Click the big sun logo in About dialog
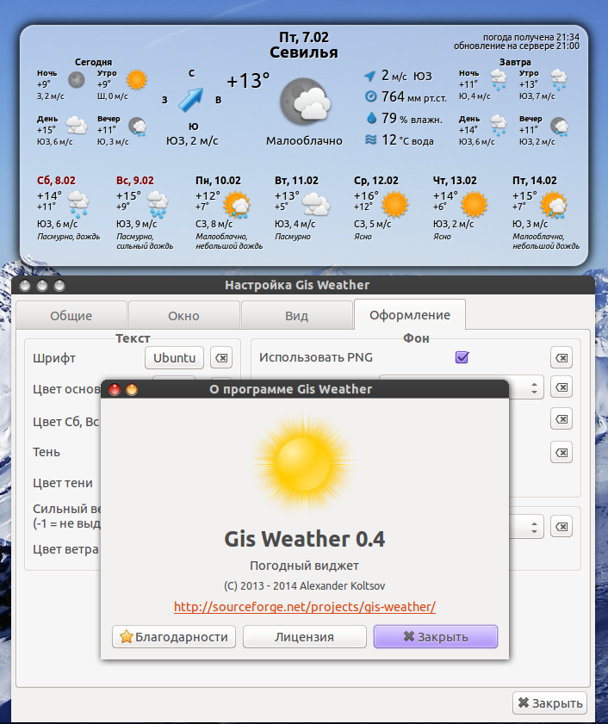Viewport: 608px width, 724px height. click(303, 463)
